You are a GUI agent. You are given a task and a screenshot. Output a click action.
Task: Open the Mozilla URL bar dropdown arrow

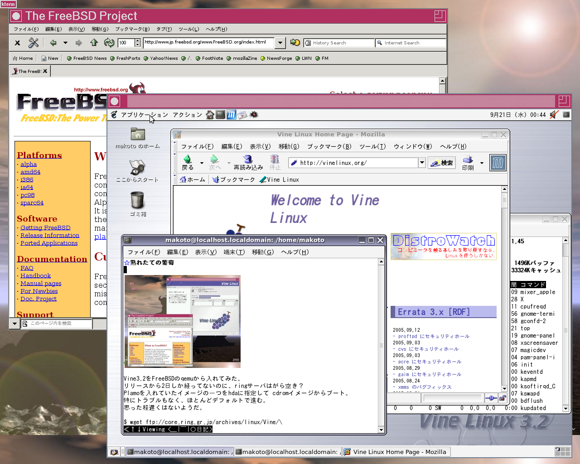point(422,163)
